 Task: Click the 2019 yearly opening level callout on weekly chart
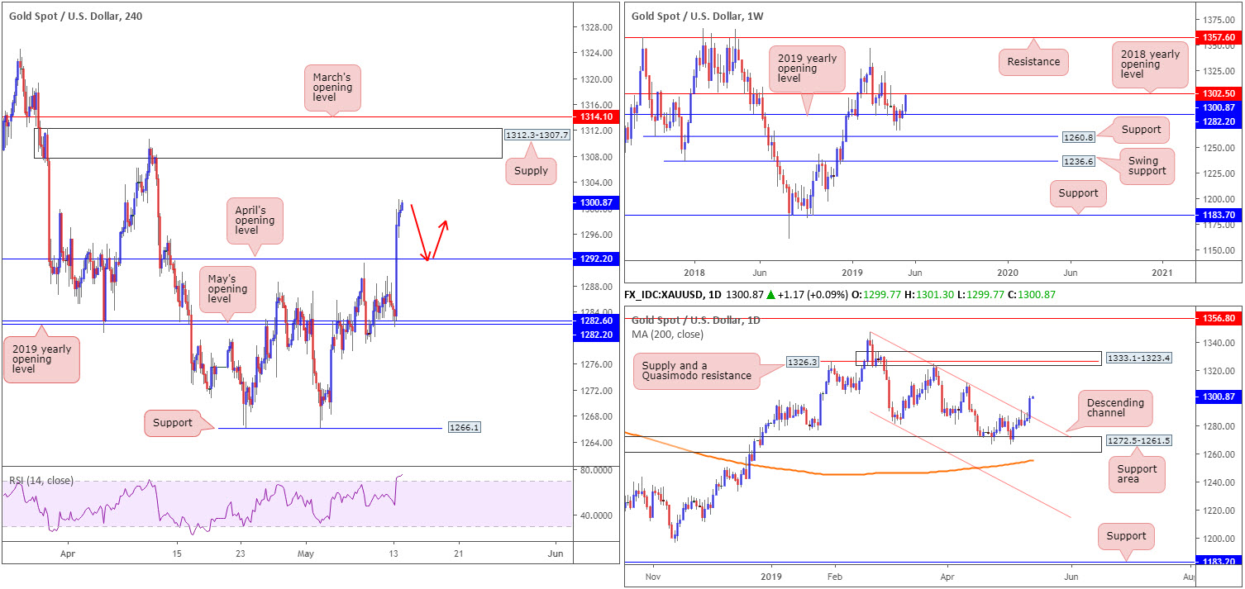pyautogui.click(x=807, y=69)
